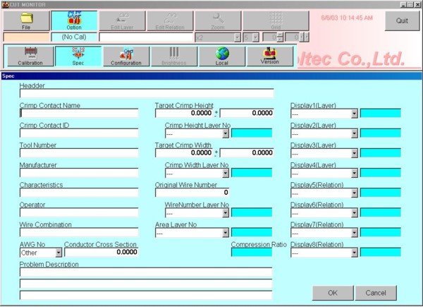Open the File toolbar button
Image resolution: width=423 pixels, height=307 pixels.
pos(26,20)
